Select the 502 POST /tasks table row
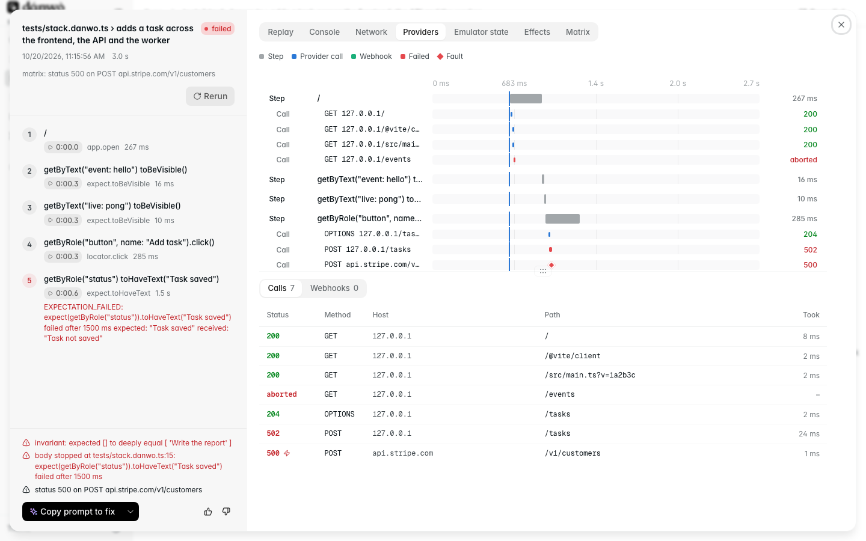The width and height of the screenshot is (866, 541). (543, 433)
